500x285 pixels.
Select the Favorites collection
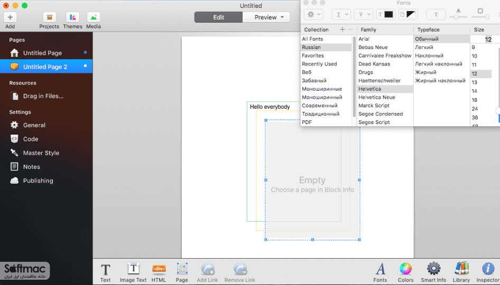pyautogui.click(x=313, y=55)
